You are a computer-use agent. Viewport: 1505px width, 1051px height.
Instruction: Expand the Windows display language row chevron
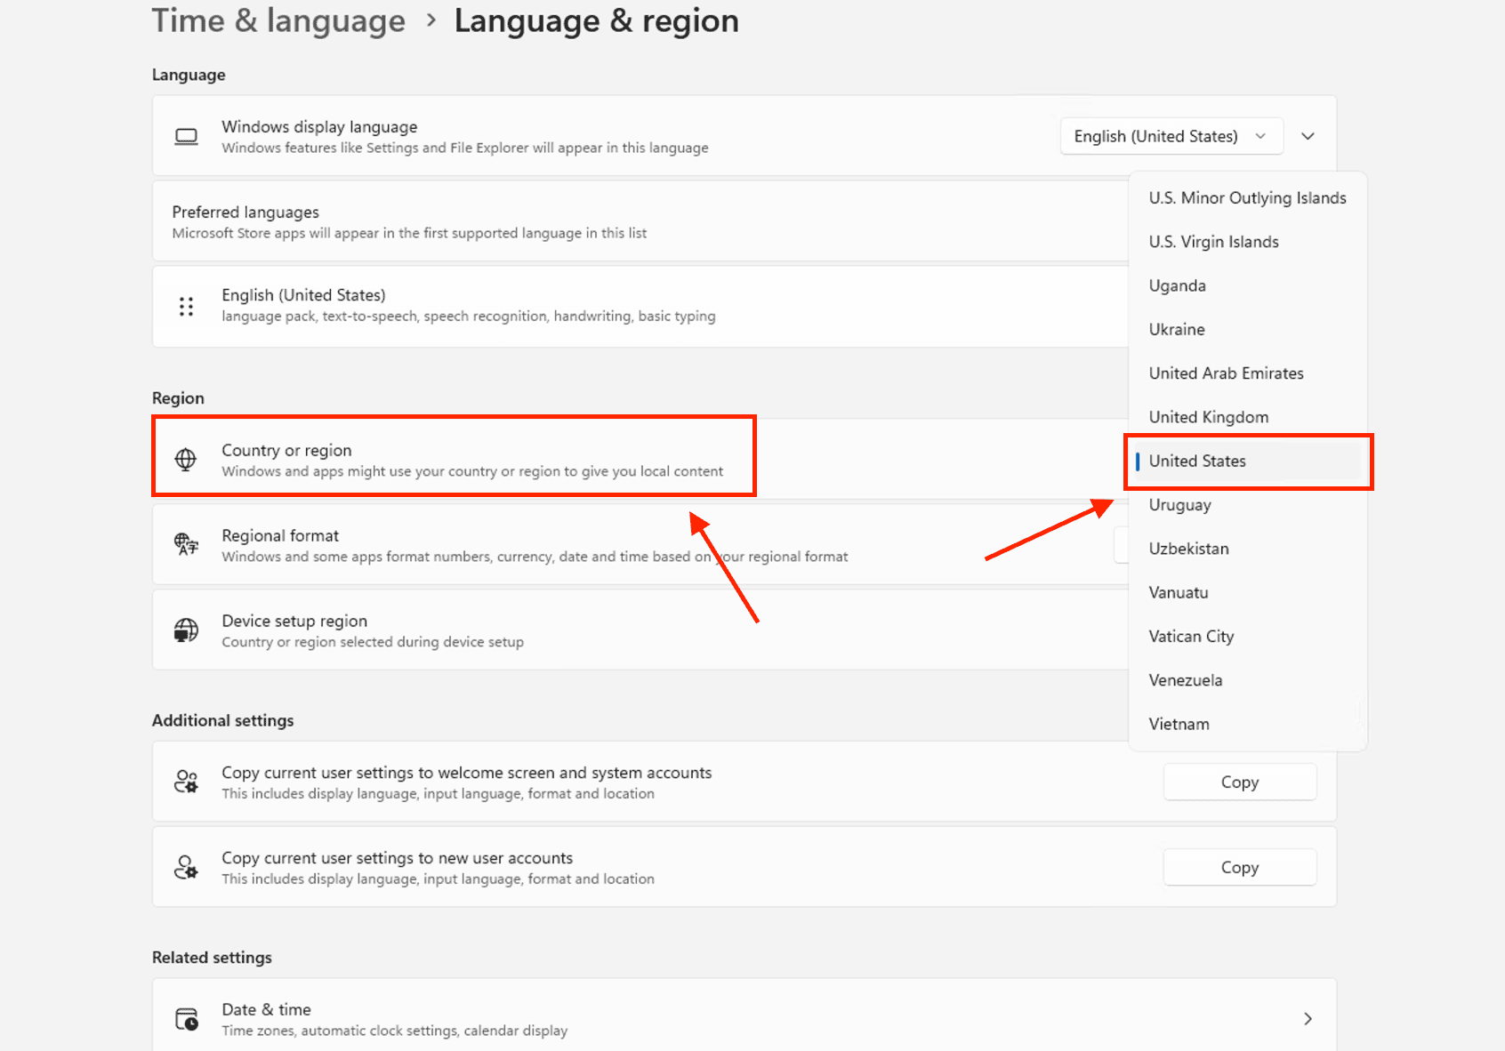click(x=1308, y=136)
